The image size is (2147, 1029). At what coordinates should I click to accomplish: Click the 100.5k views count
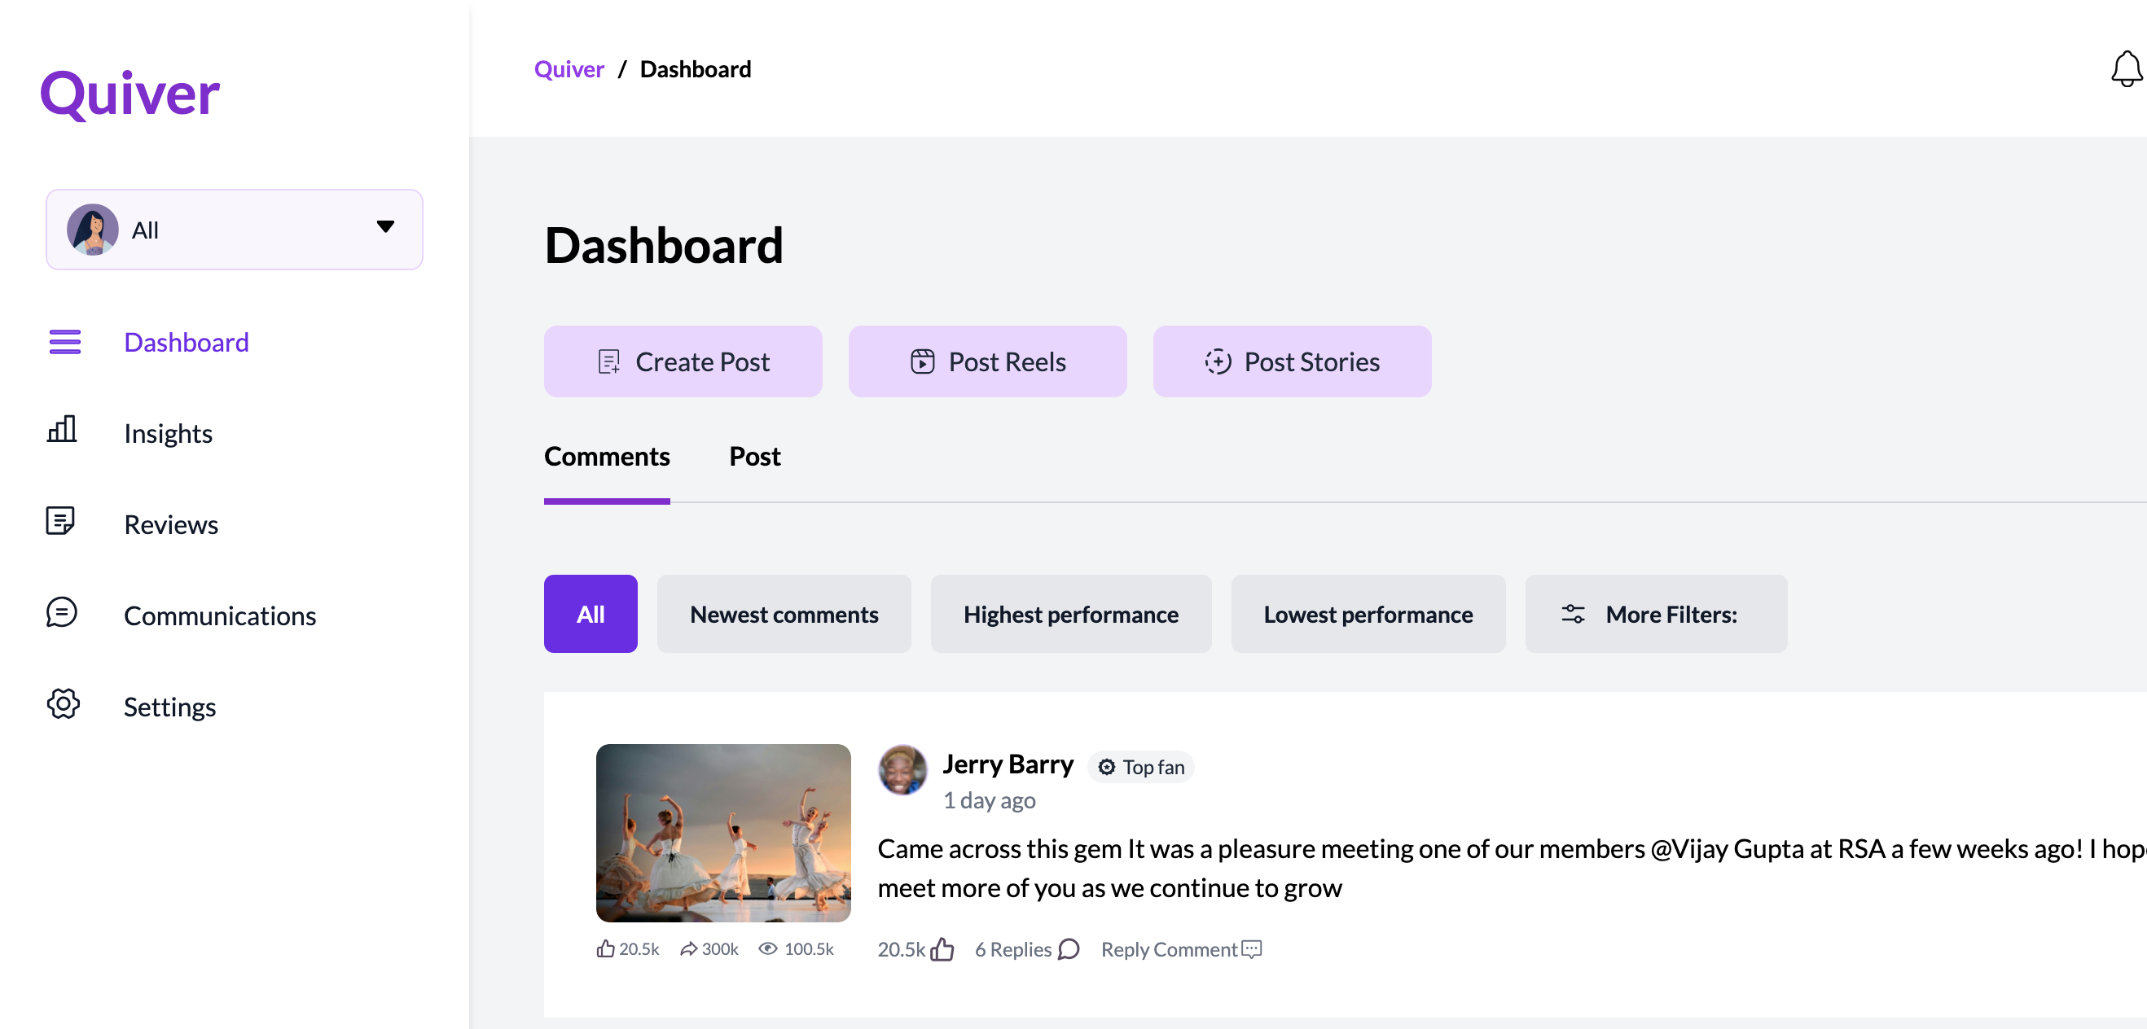[809, 949]
